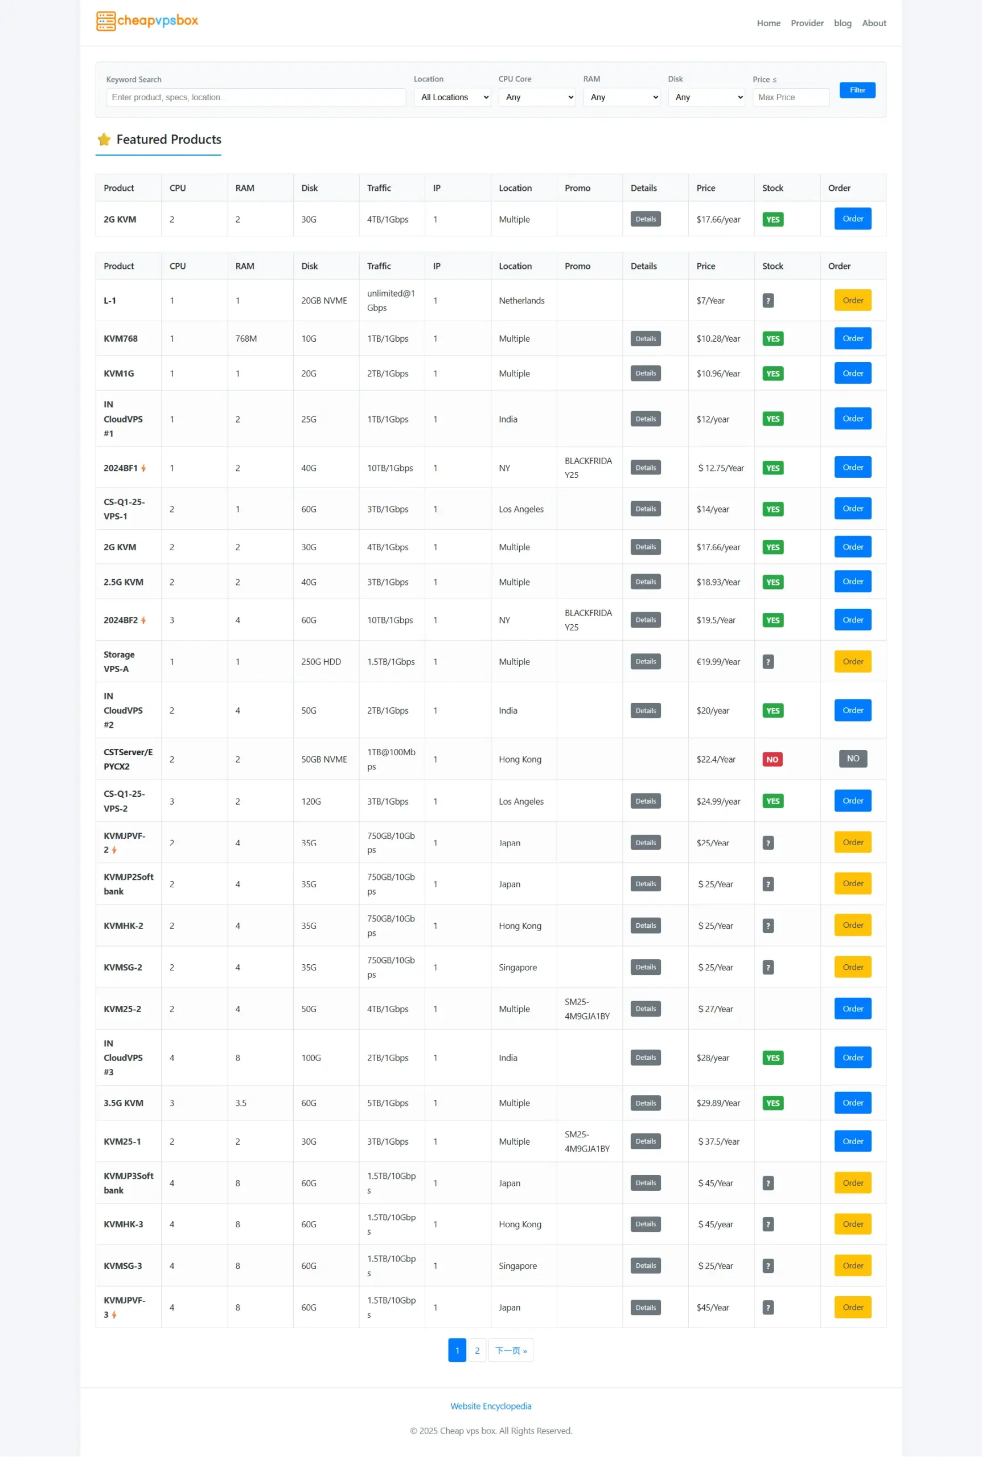Open the Provider menu item
This screenshot has width=982, height=1458.
[807, 23]
